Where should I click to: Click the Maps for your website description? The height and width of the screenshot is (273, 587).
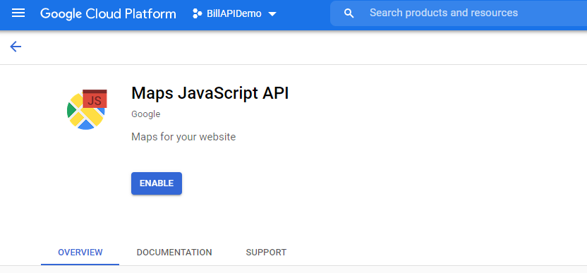coord(183,137)
